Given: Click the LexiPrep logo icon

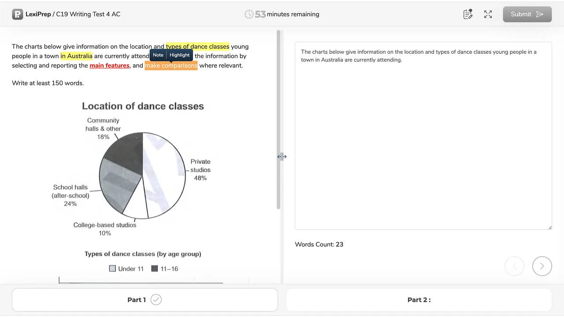Looking at the screenshot, I should (17, 14).
